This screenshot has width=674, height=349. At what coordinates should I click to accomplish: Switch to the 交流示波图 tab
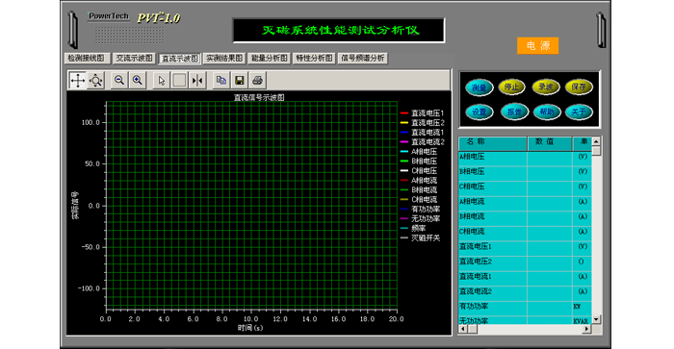(134, 59)
